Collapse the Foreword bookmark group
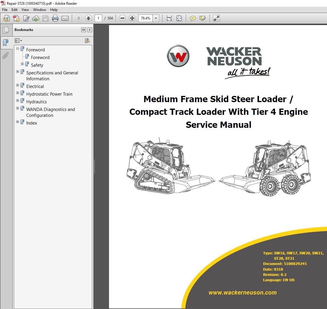This screenshot has height=309, width=327. [x=18, y=49]
